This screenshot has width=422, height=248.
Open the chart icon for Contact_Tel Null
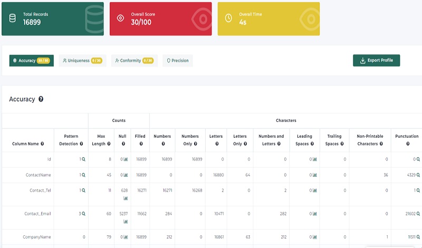(x=126, y=198)
